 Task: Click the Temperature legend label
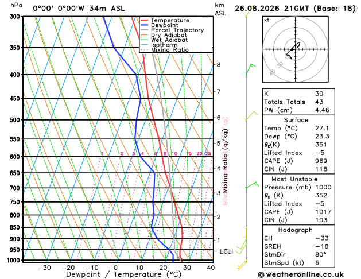pyautogui.click(x=170, y=20)
